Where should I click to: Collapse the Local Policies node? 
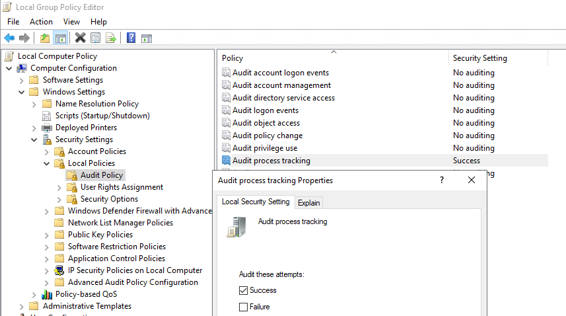coord(47,163)
